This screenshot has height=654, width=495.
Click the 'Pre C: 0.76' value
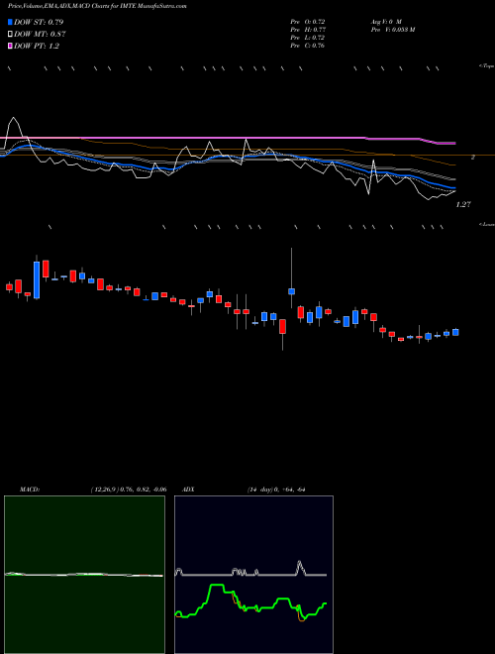pyautogui.click(x=308, y=46)
